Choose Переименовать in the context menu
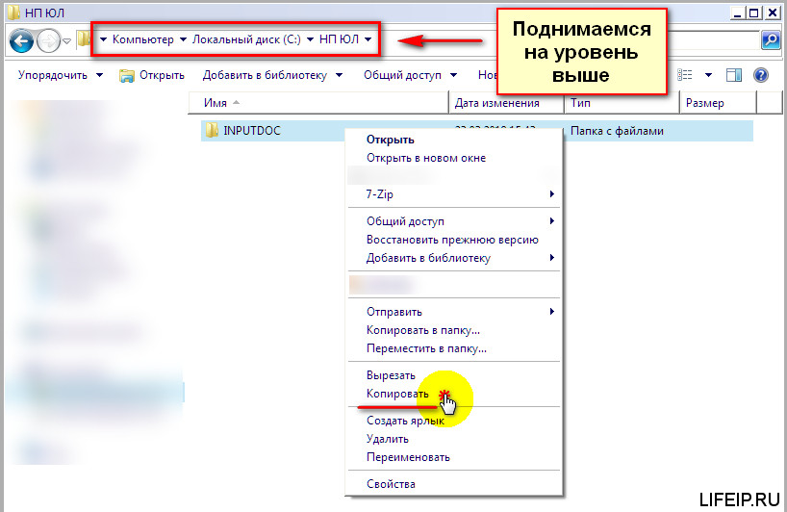 pyautogui.click(x=453, y=457)
